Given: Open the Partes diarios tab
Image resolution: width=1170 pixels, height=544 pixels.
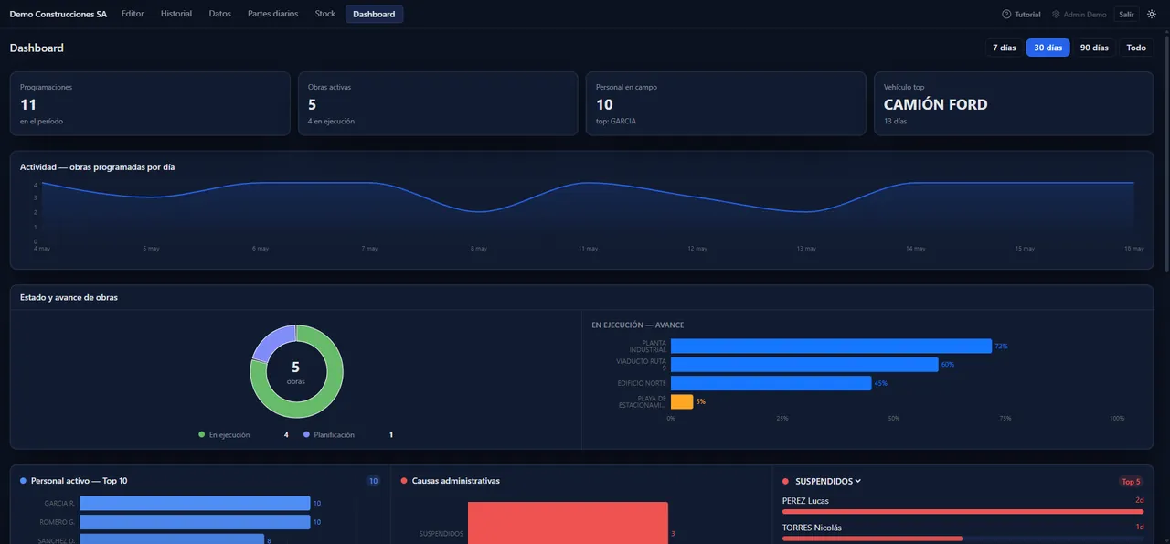Looking at the screenshot, I should [x=272, y=14].
